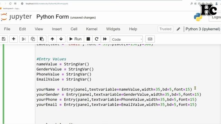
Task: Save notebook with the floppy disk icon
Action: pos(4,39)
